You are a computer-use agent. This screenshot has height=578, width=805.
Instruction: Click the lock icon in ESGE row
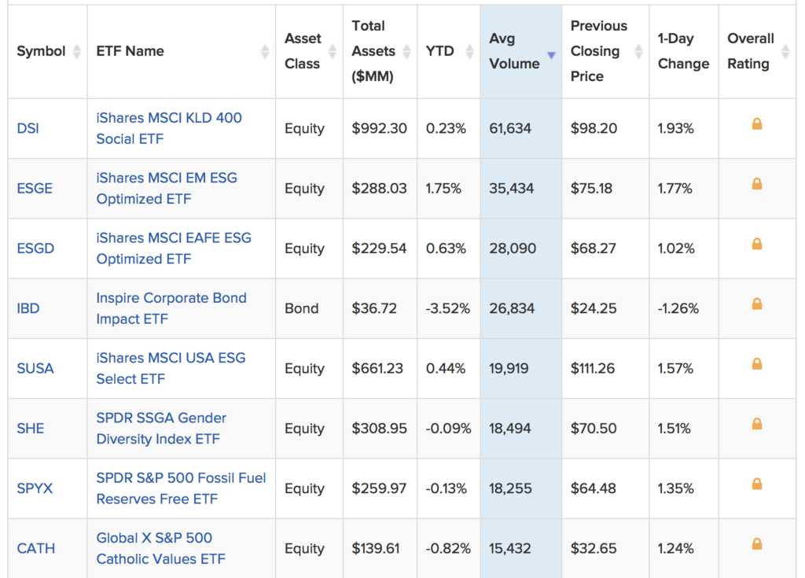(757, 184)
